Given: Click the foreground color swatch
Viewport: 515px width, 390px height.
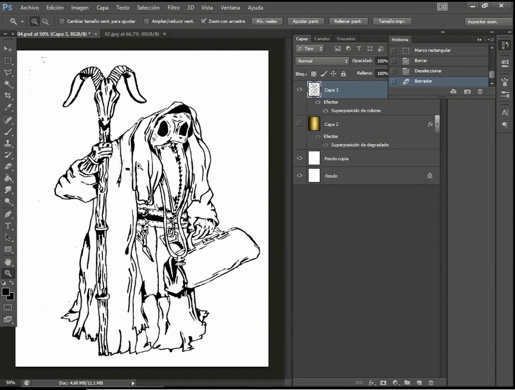Looking at the screenshot, I should click(6, 292).
